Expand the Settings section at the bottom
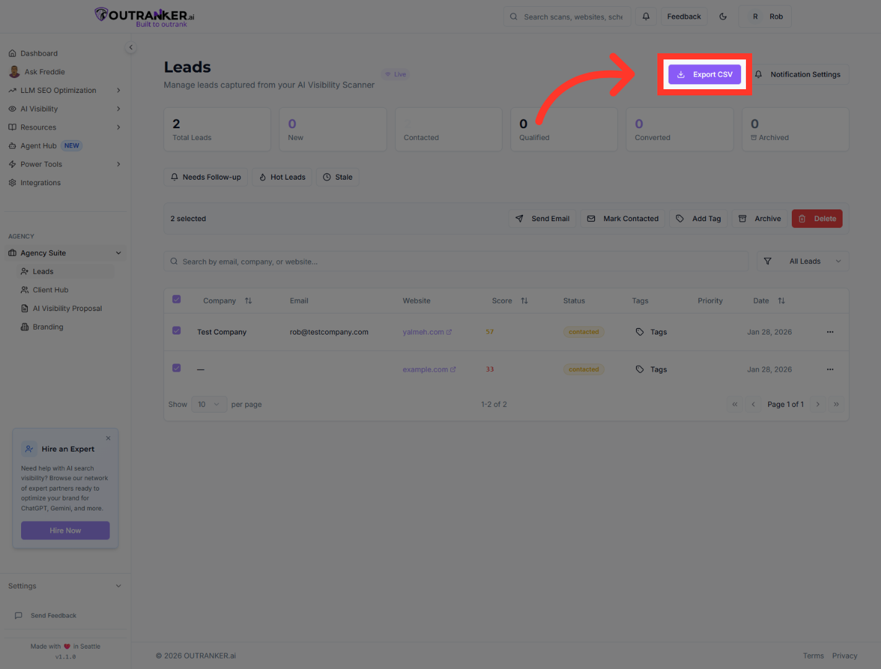The width and height of the screenshot is (881, 669). (x=65, y=585)
